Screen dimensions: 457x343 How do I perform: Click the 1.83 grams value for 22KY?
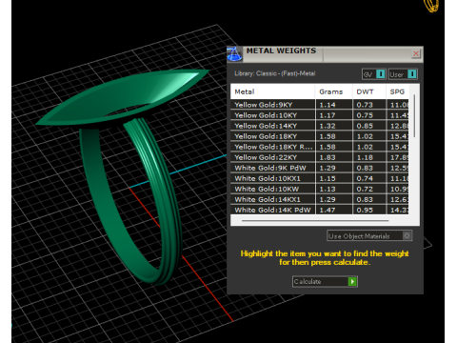coord(334,157)
